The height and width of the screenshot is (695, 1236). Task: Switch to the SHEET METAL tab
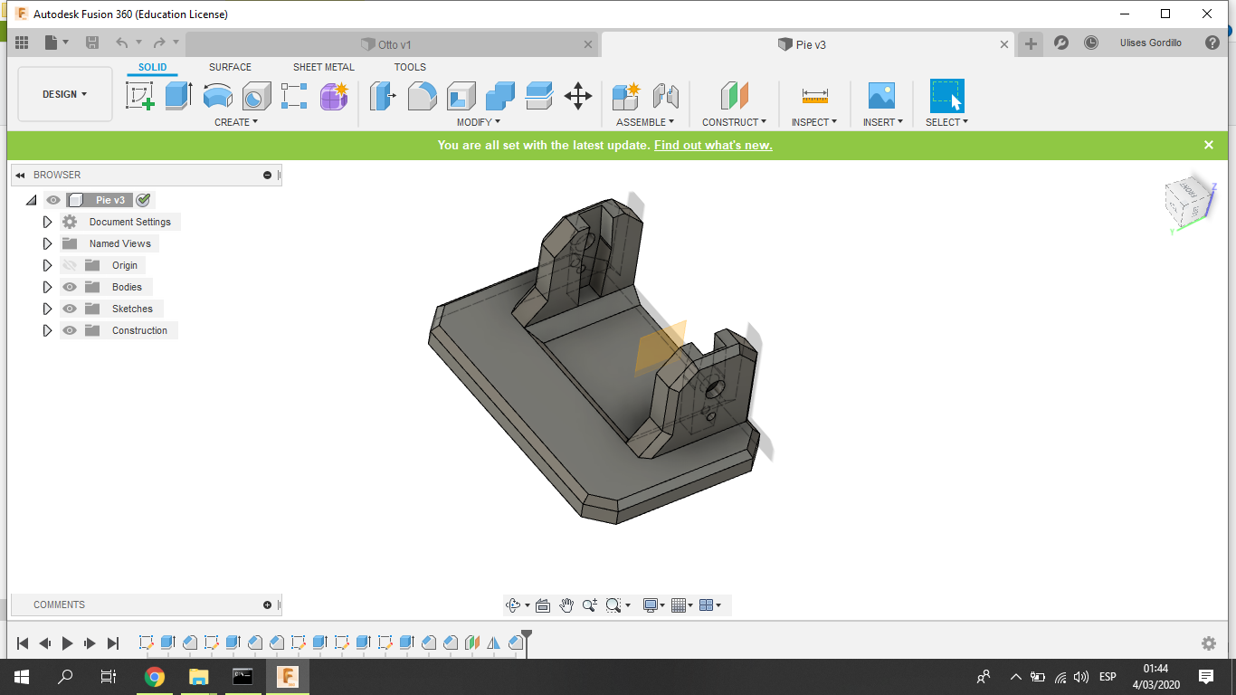[324, 67]
